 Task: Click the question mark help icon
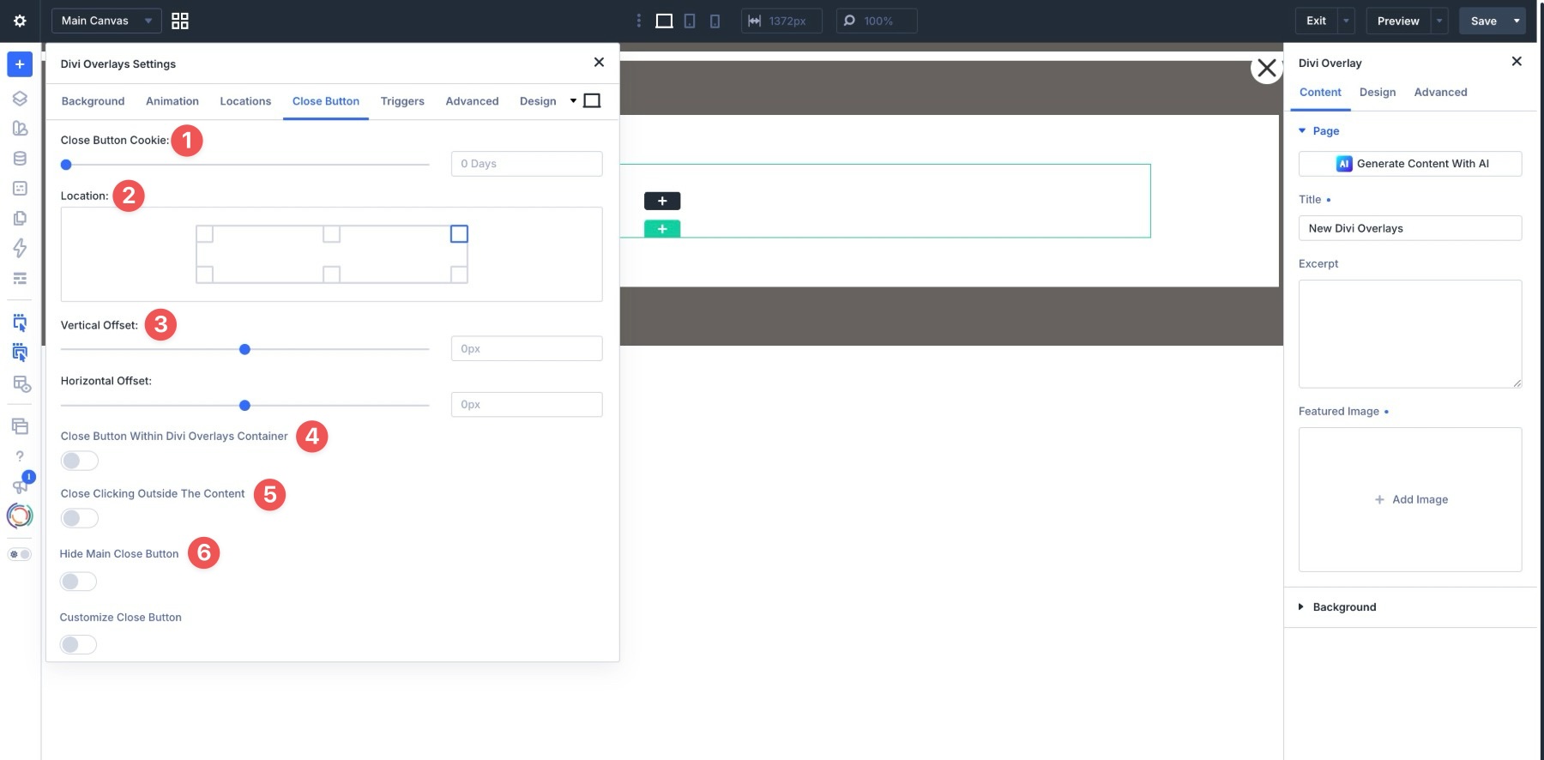point(20,456)
